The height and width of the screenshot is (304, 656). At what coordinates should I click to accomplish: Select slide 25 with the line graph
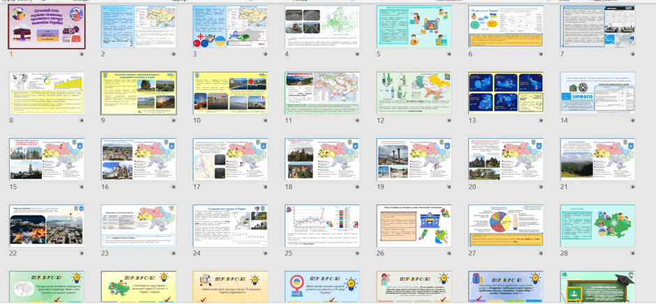pyautogui.click(x=322, y=226)
